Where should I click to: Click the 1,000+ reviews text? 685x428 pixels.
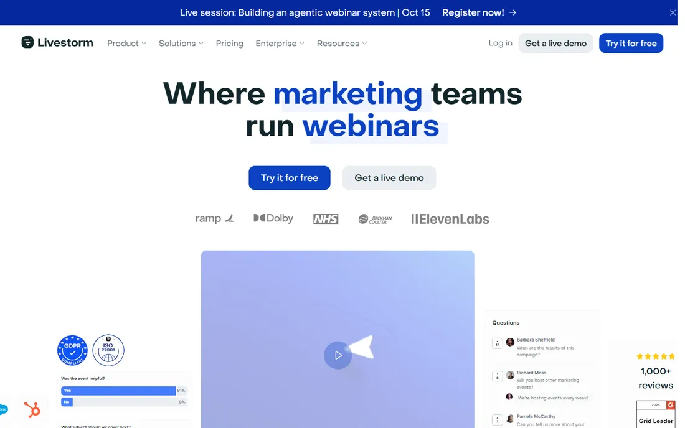pyautogui.click(x=655, y=378)
